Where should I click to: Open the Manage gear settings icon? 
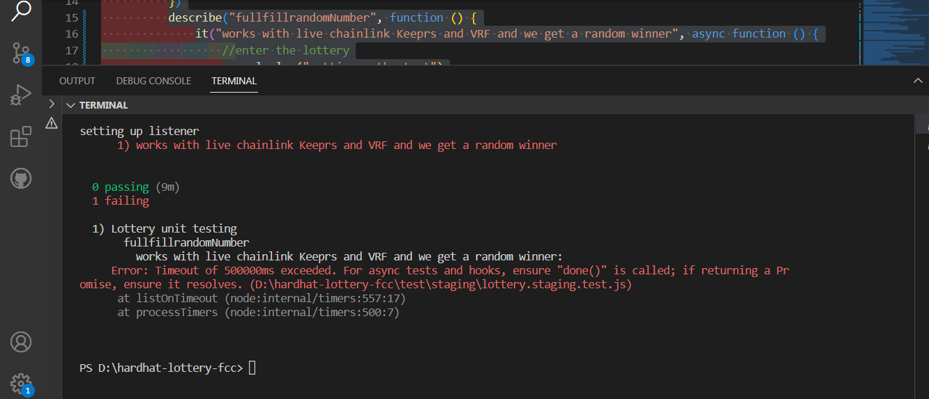click(21, 384)
